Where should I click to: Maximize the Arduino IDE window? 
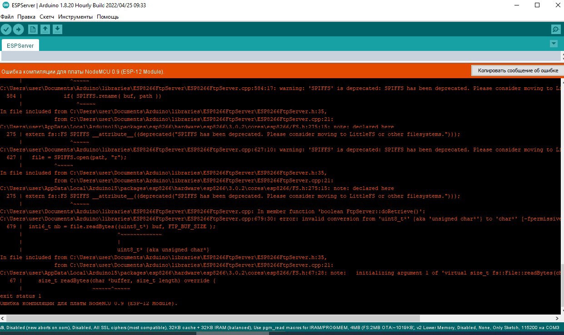(x=537, y=5)
